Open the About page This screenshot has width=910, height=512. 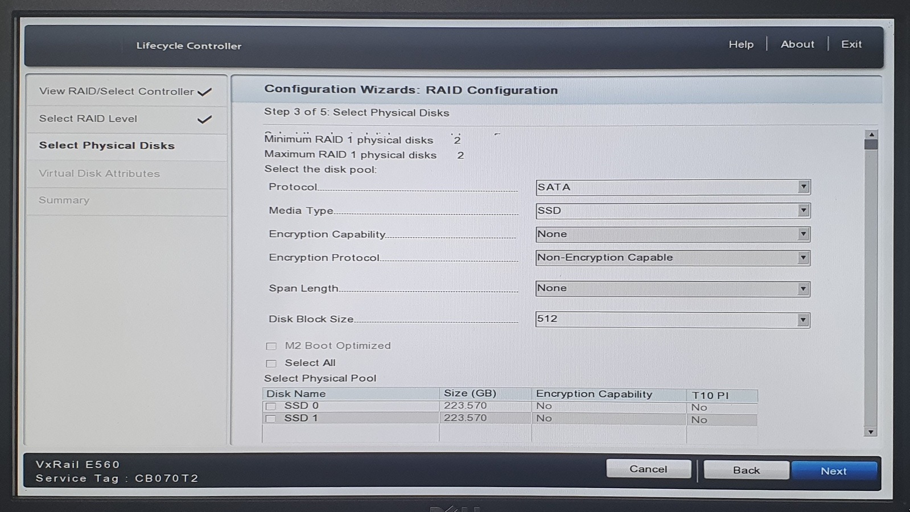(797, 44)
